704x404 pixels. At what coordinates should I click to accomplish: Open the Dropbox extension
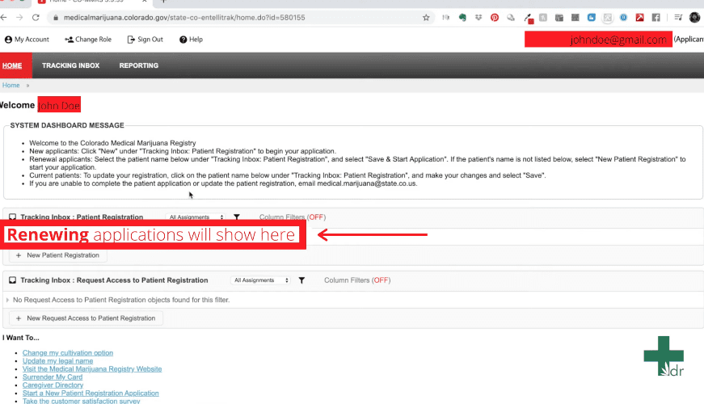(x=478, y=18)
